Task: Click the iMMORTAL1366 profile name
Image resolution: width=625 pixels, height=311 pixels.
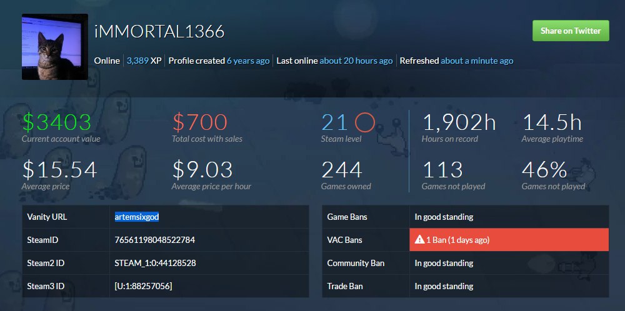Action: [x=159, y=31]
